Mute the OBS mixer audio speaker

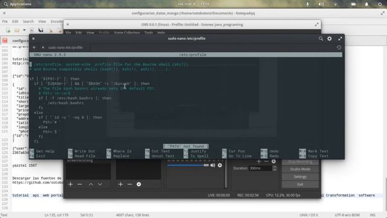click(213, 165)
